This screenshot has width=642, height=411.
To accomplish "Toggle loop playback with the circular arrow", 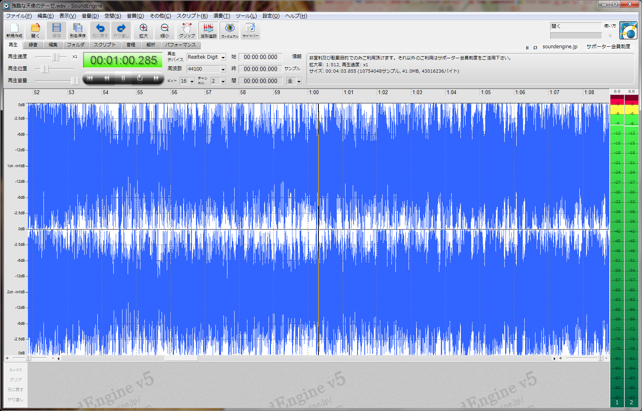I will [140, 78].
